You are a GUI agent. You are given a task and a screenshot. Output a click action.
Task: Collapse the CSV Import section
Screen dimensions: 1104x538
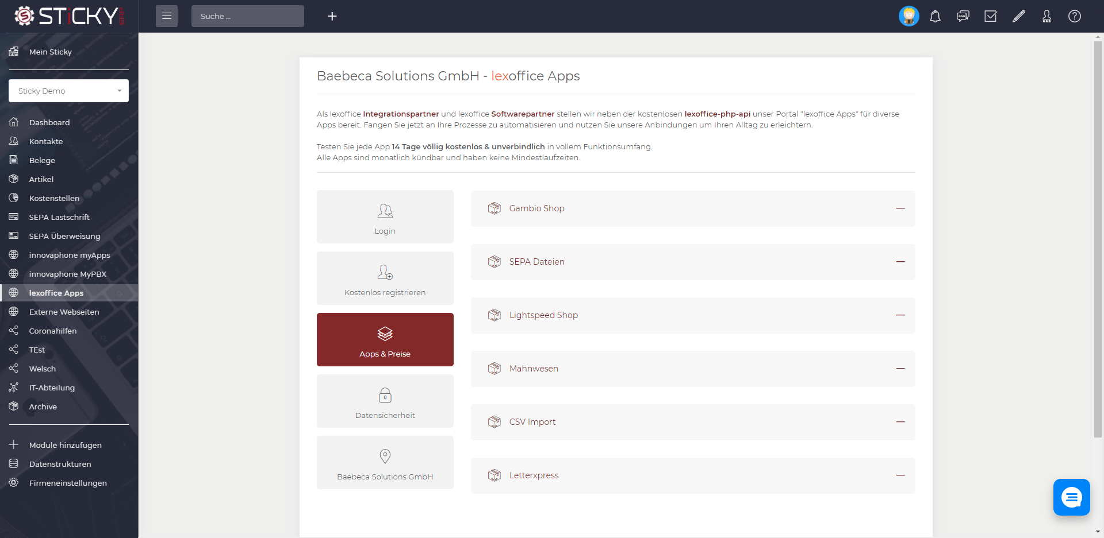point(900,422)
